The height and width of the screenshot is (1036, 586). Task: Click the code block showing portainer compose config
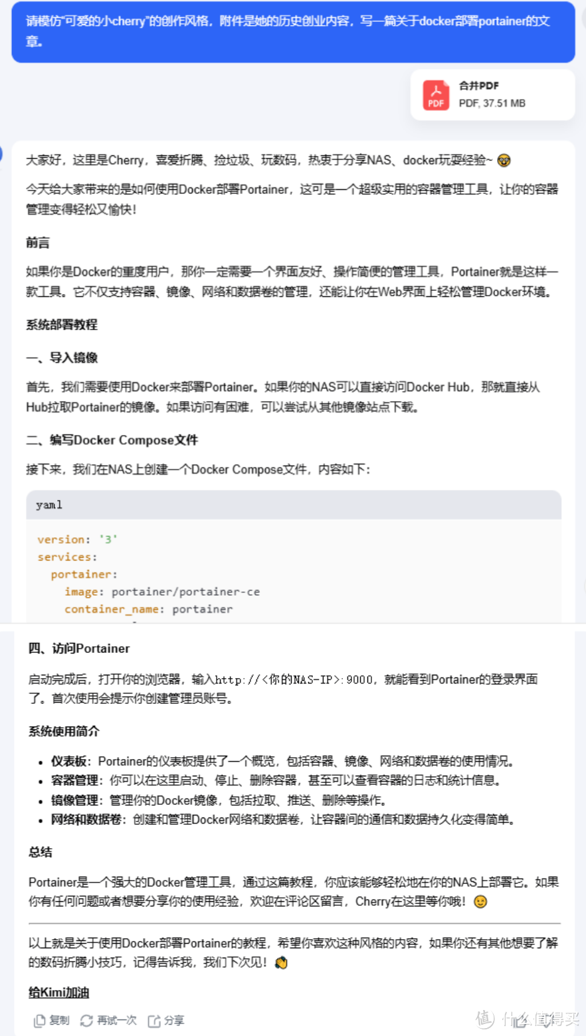pos(292,571)
